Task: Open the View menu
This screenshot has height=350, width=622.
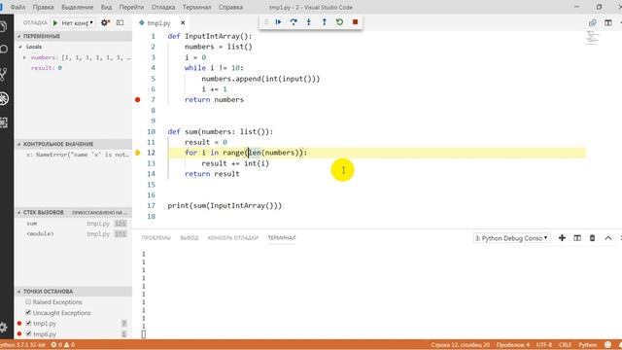Action: pyautogui.click(x=106, y=7)
